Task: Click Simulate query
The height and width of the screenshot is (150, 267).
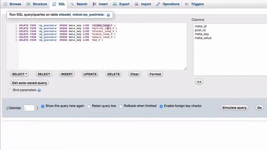Action: (234, 107)
